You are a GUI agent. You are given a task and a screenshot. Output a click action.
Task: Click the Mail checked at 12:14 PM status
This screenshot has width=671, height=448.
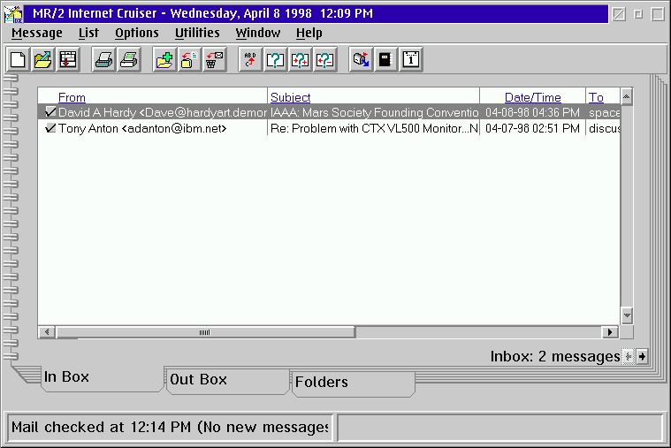[170, 427]
